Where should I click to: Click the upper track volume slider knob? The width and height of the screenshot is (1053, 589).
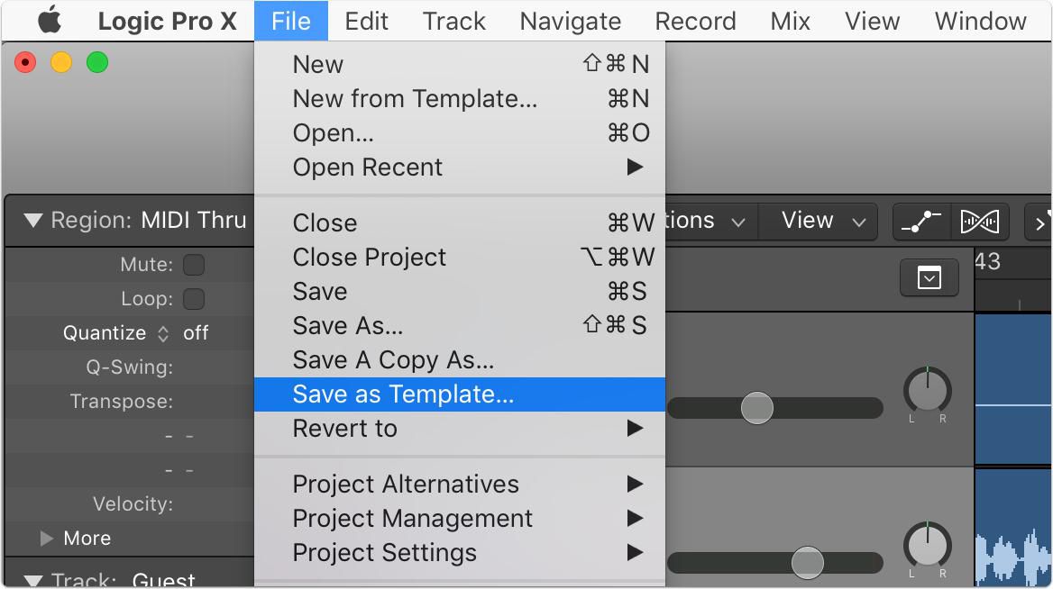[x=757, y=408]
